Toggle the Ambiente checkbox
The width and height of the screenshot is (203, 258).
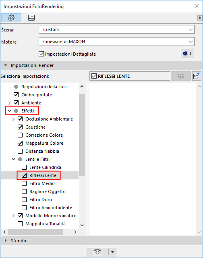point(16,103)
